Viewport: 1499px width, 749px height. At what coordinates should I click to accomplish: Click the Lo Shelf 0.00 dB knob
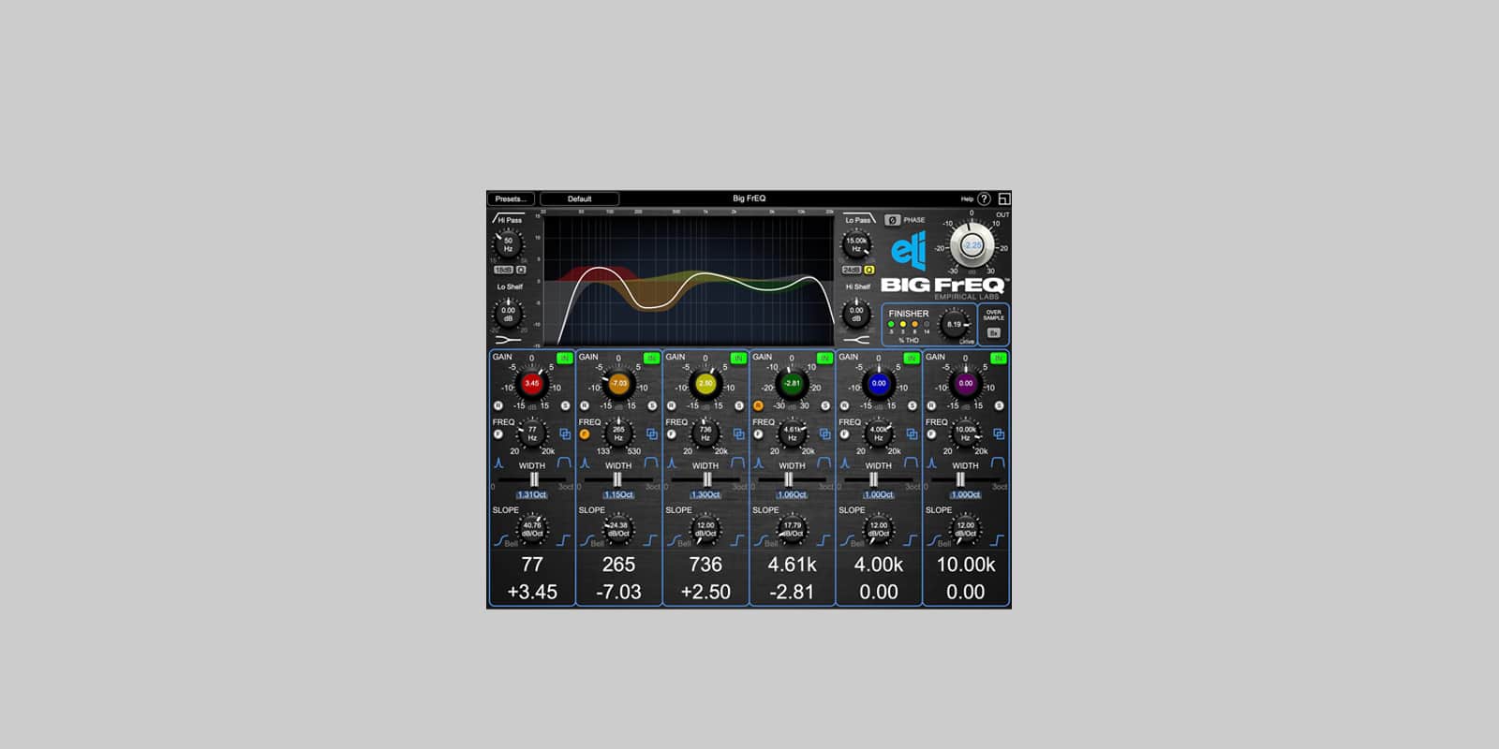[508, 313]
